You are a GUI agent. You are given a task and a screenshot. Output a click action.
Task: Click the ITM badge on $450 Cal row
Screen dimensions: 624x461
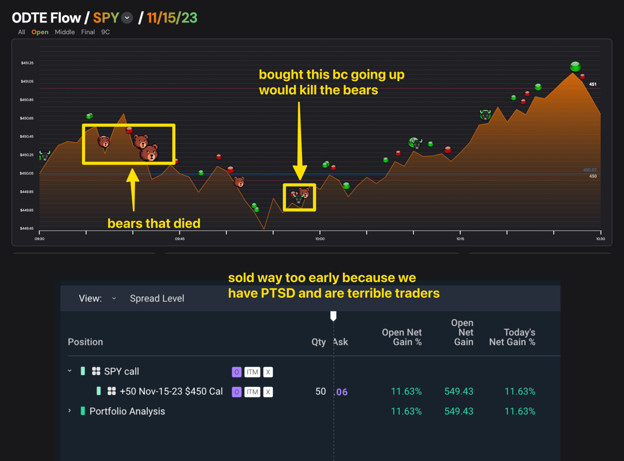pyautogui.click(x=252, y=392)
